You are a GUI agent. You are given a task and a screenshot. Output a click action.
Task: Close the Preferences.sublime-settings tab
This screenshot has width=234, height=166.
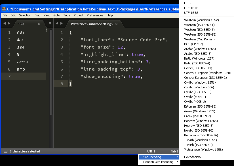[116, 24]
